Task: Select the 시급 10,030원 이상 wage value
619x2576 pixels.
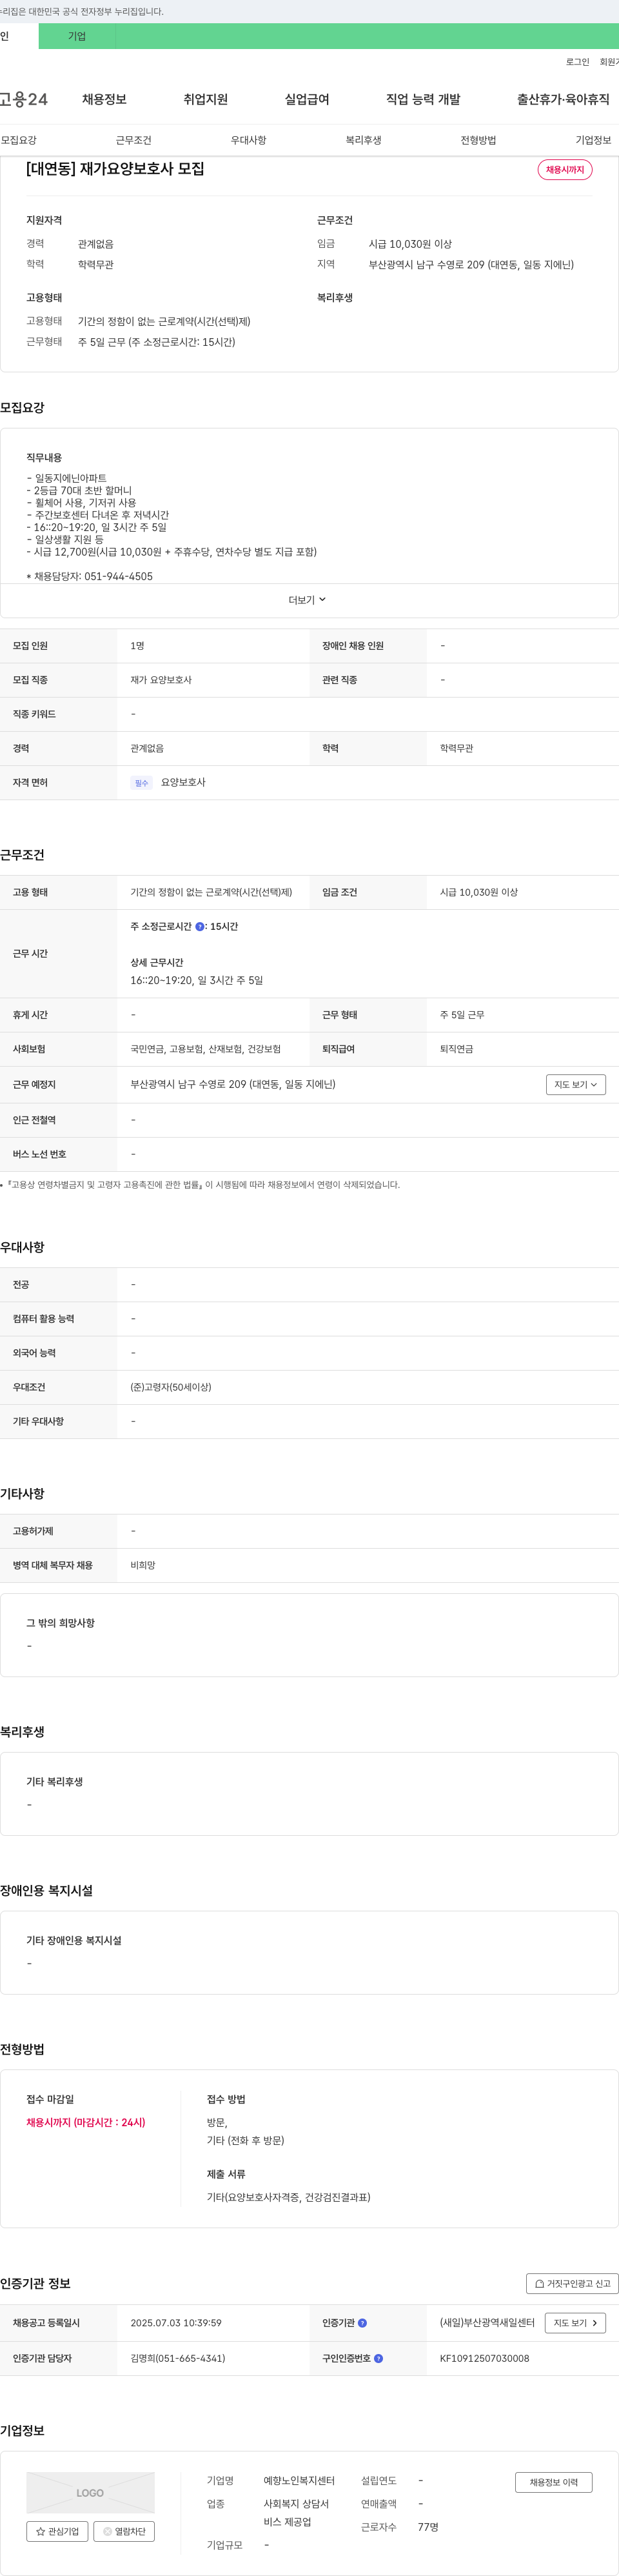Action: (478, 892)
